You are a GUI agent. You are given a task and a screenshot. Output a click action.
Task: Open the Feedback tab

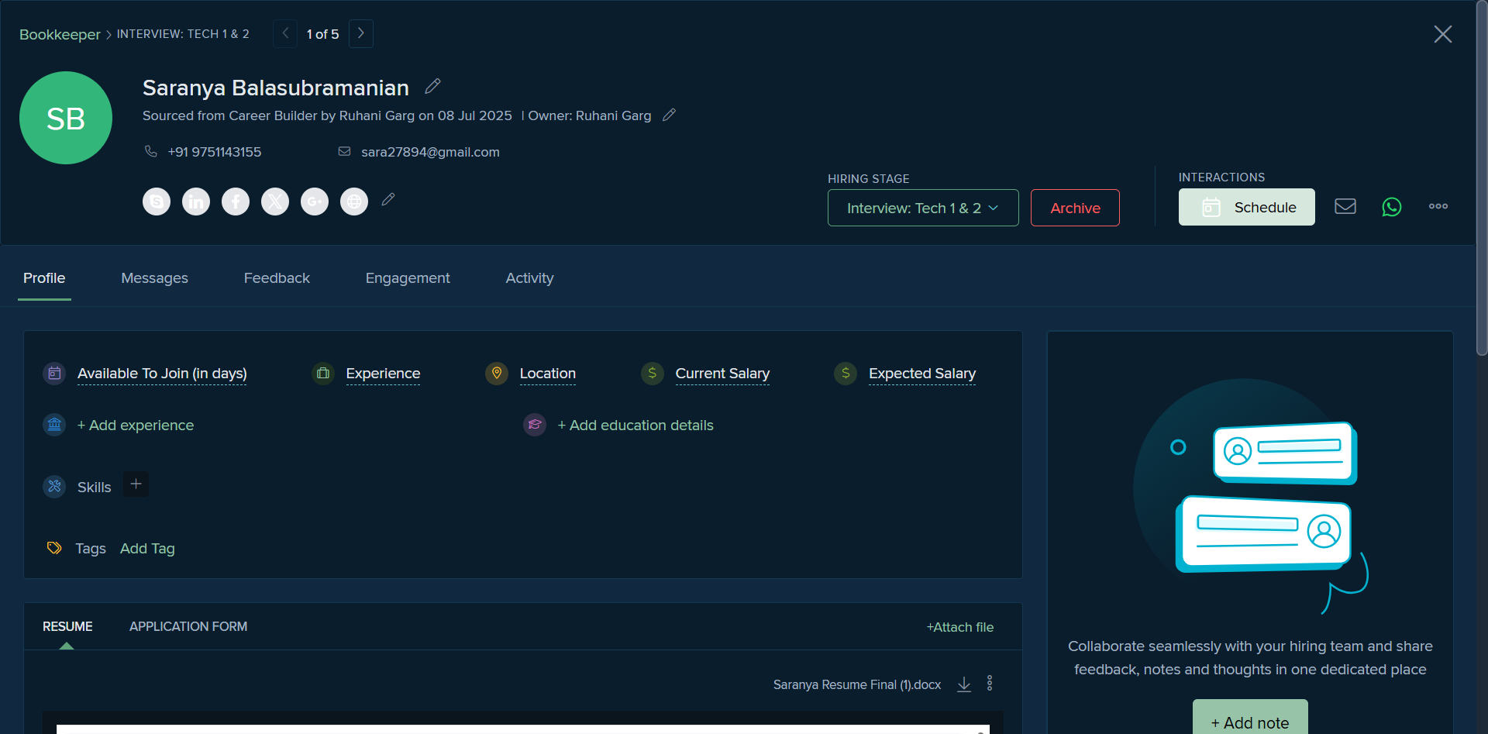[x=277, y=277]
